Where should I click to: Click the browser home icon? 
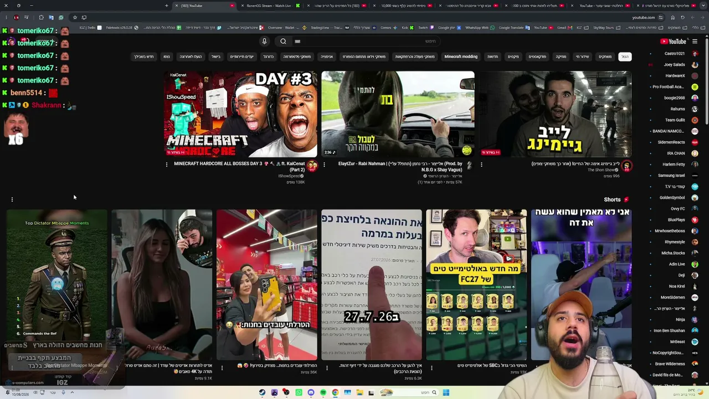[x=673, y=17]
